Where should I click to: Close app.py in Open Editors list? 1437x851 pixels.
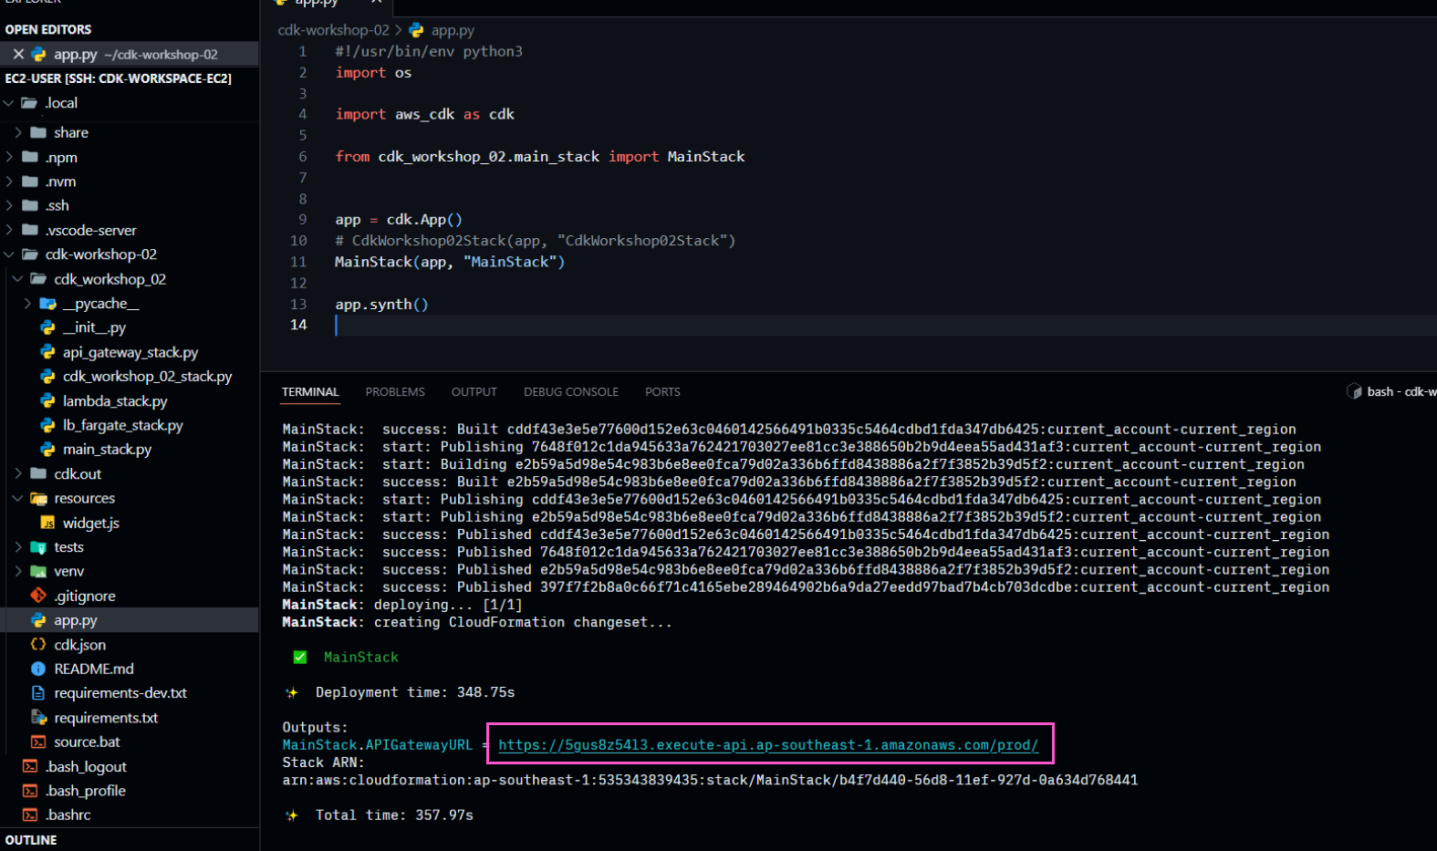[x=18, y=55]
